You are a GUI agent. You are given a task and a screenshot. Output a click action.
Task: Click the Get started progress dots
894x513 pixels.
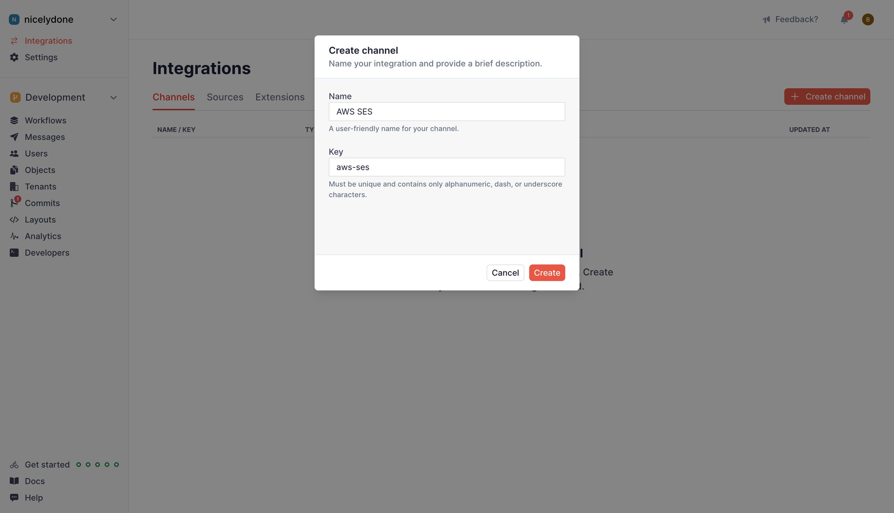click(x=97, y=464)
